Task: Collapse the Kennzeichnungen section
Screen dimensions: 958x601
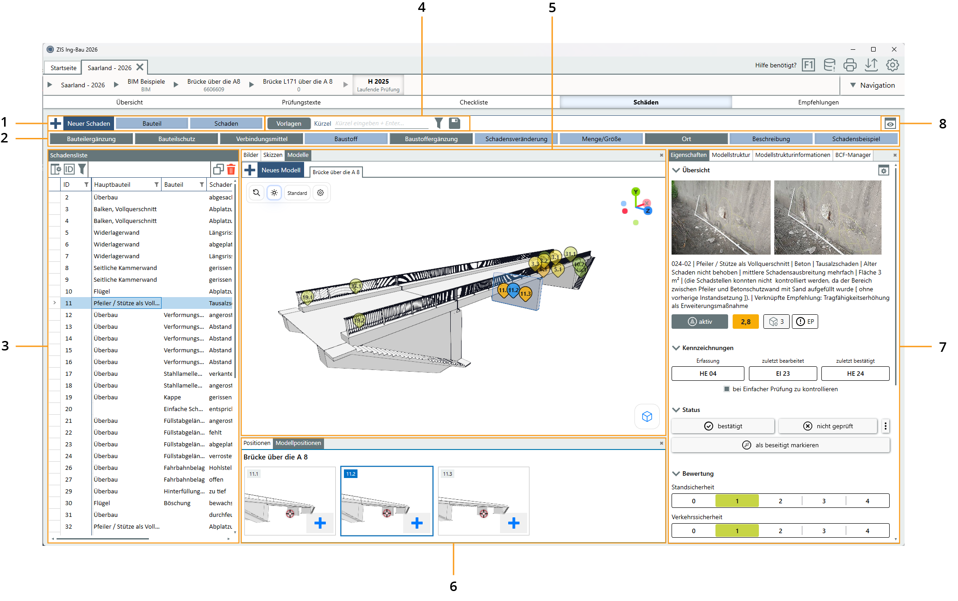Action: (676, 348)
